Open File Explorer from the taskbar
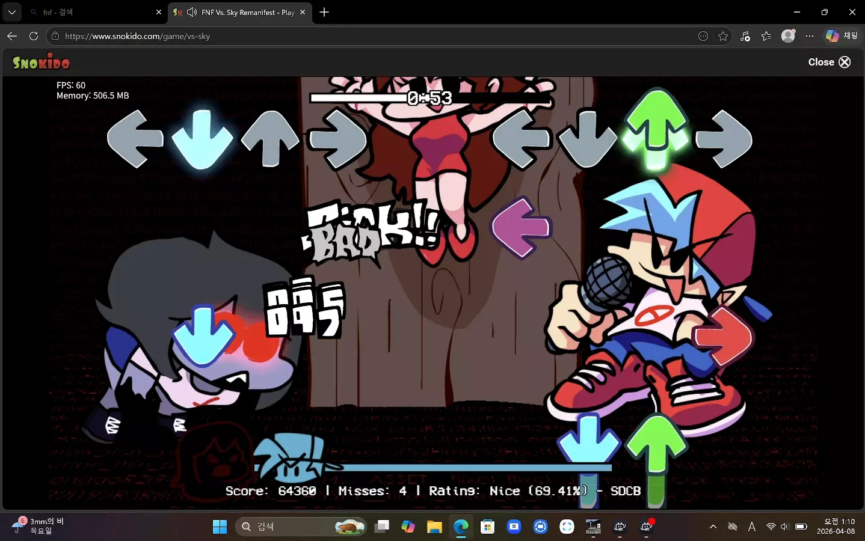The height and width of the screenshot is (541, 865). pos(434,527)
